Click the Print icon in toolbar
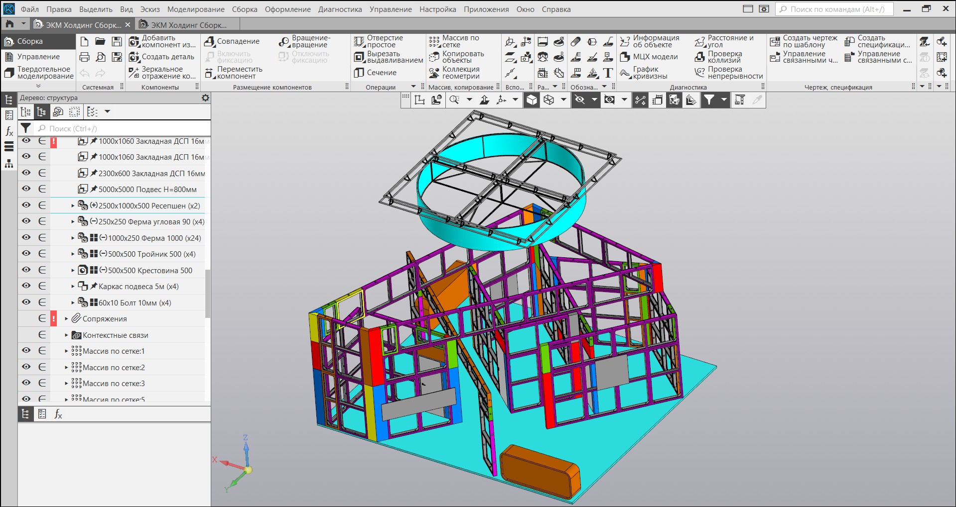This screenshot has height=507, width=956. point(84,57)
